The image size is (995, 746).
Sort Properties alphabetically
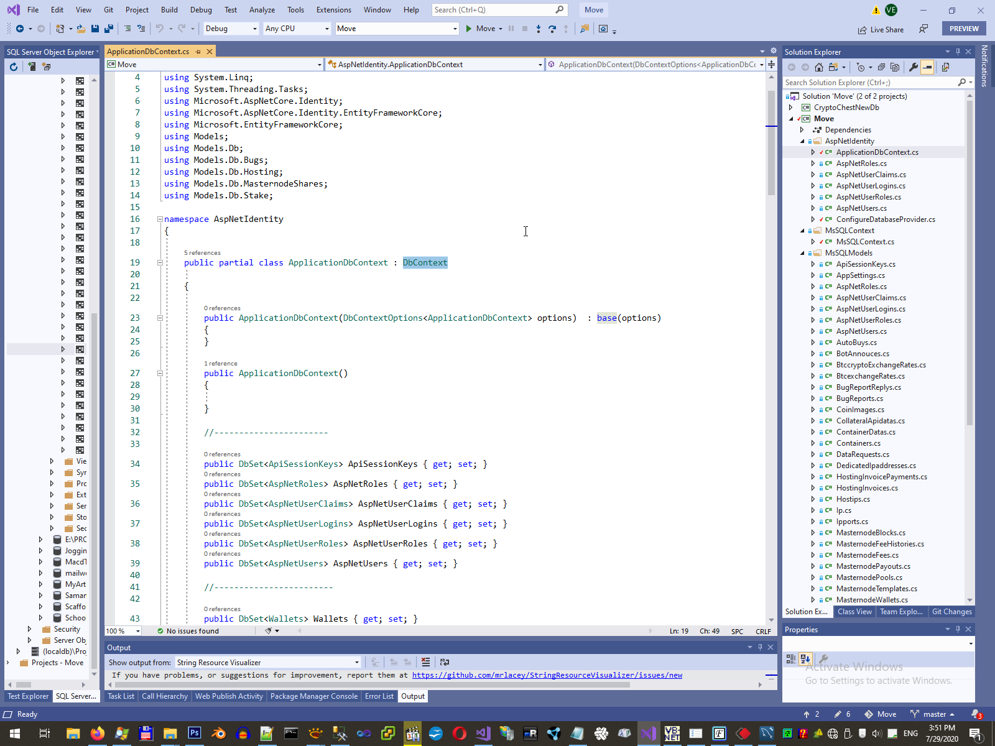tap(805, 659)
